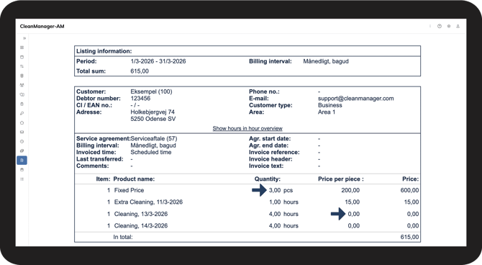Click the Fixed Price product row name
The image size is (482, 265).
coord(129,190)
